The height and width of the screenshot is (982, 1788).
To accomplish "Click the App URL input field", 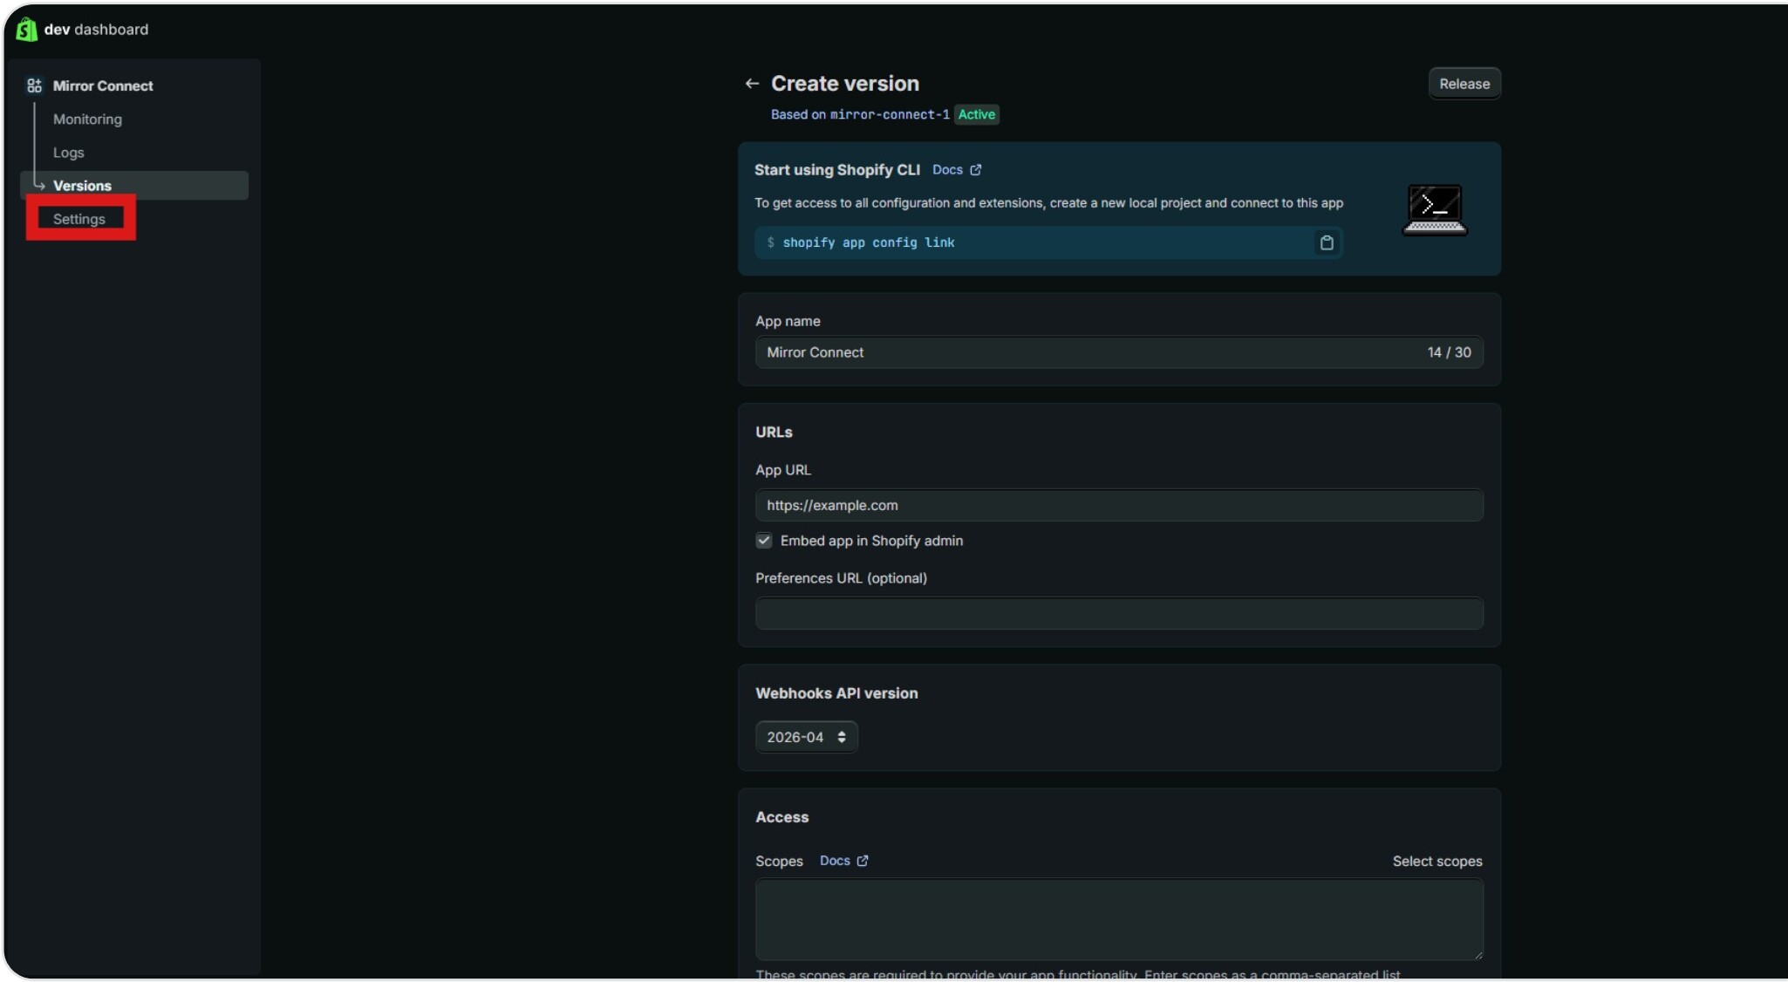I will pos(1119,505).
